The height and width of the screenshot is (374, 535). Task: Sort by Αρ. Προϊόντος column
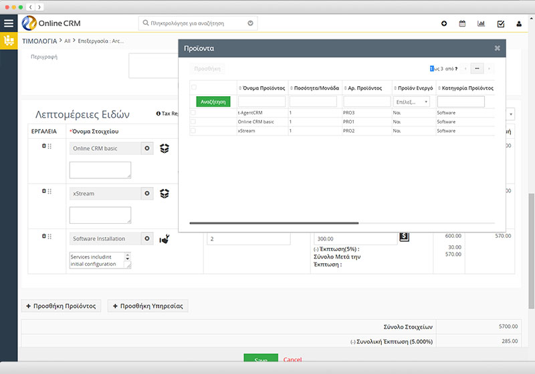(x=363, y=88)
